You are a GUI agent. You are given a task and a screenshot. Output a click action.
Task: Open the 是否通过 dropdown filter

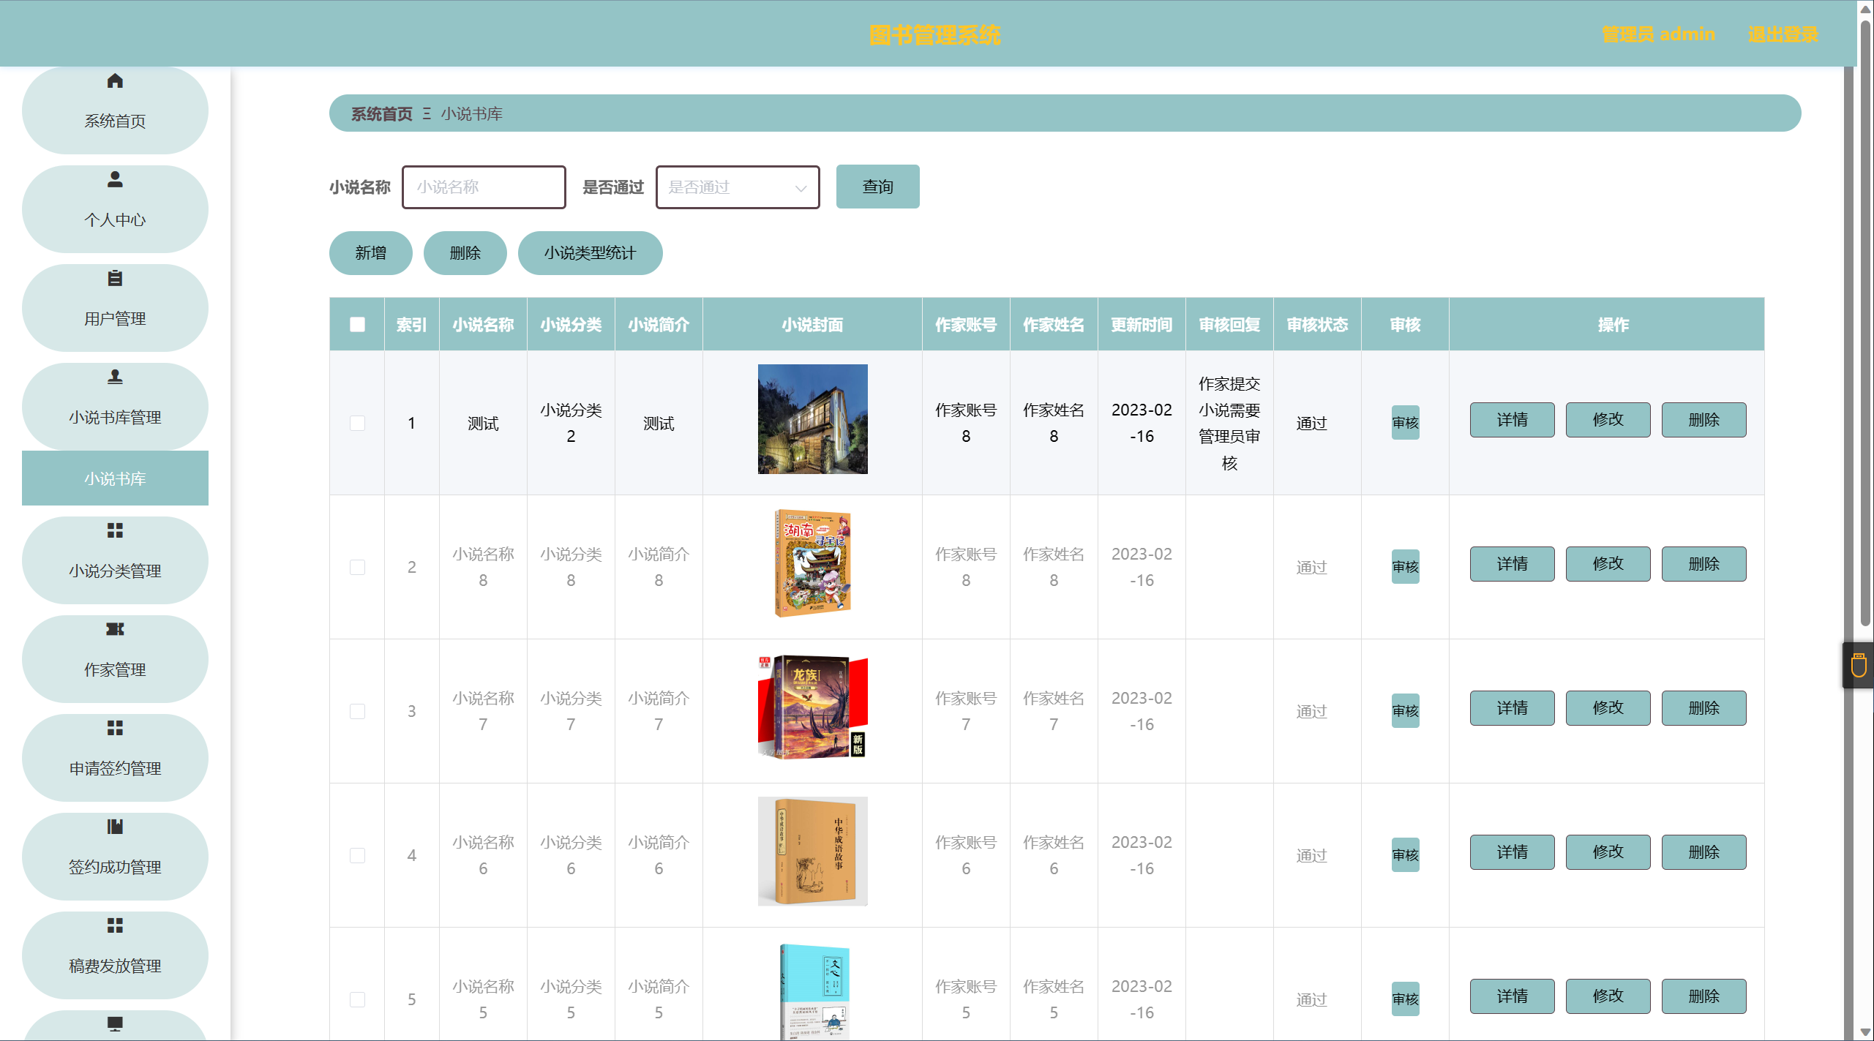(737, 187)
